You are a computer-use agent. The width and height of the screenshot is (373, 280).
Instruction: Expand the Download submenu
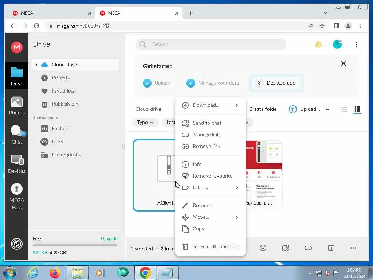click(x=237, y=105)
